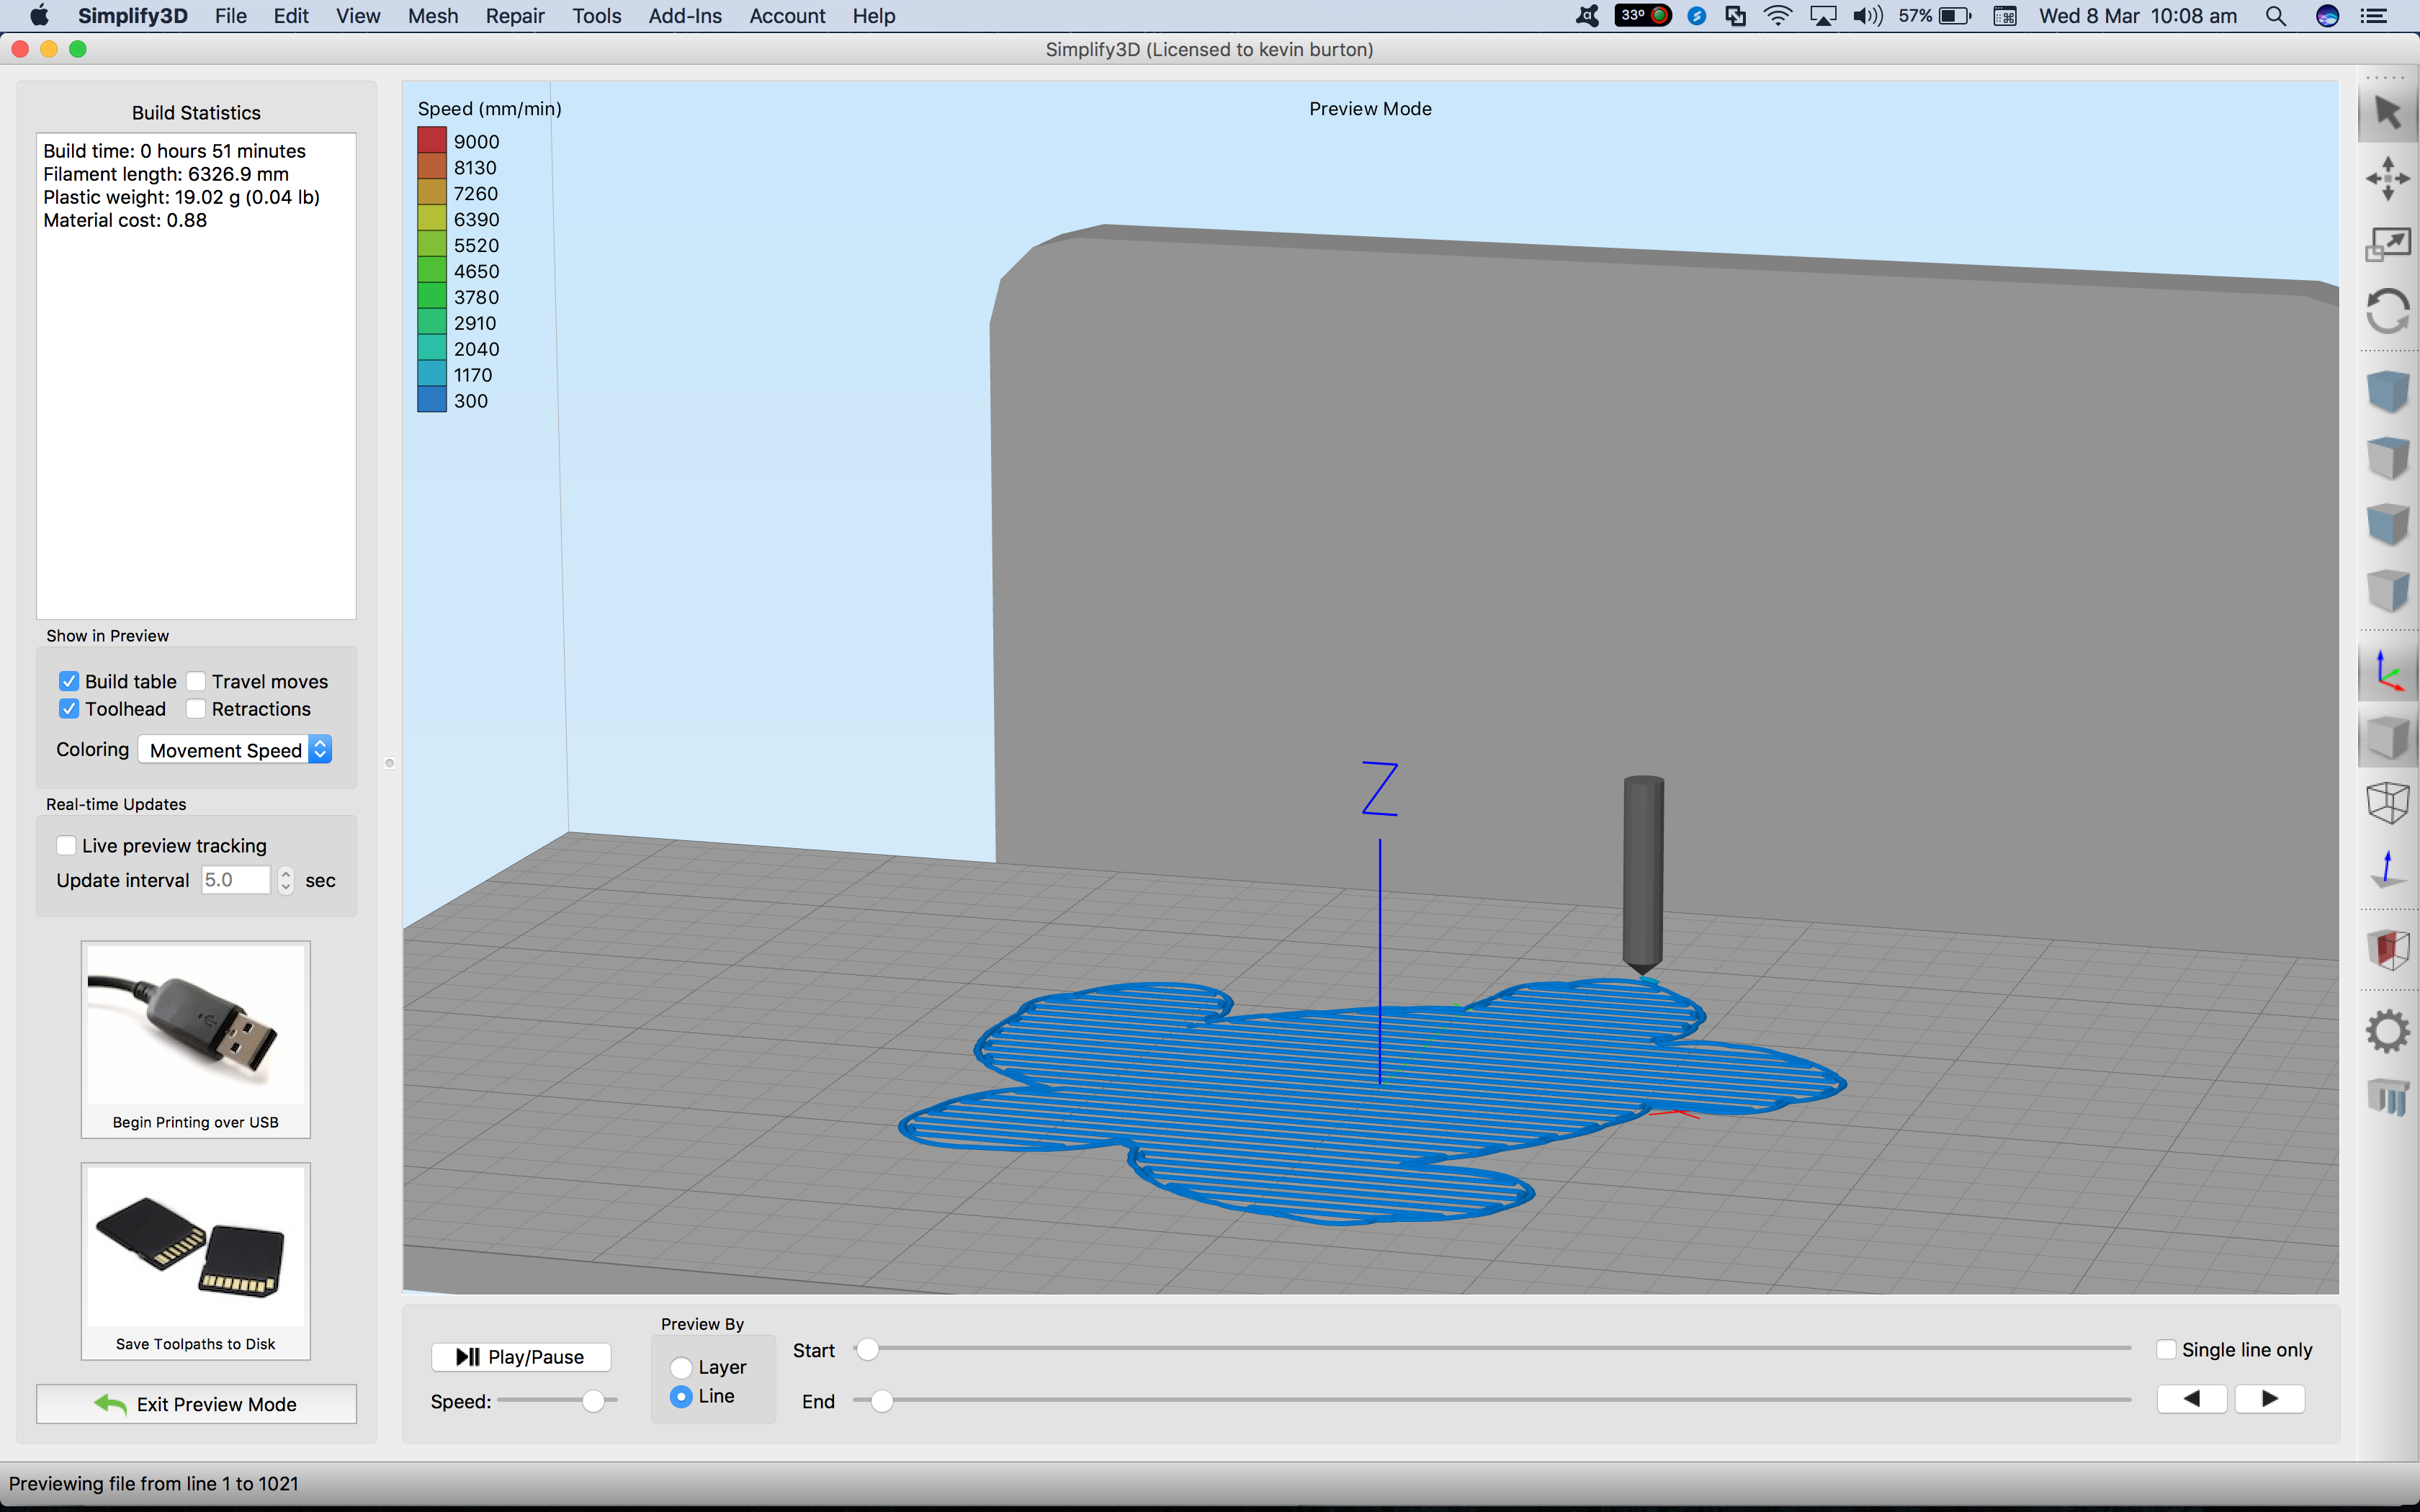The image size is (2420, 1512).
Task: Open the File menu
Action: (230, 16)
